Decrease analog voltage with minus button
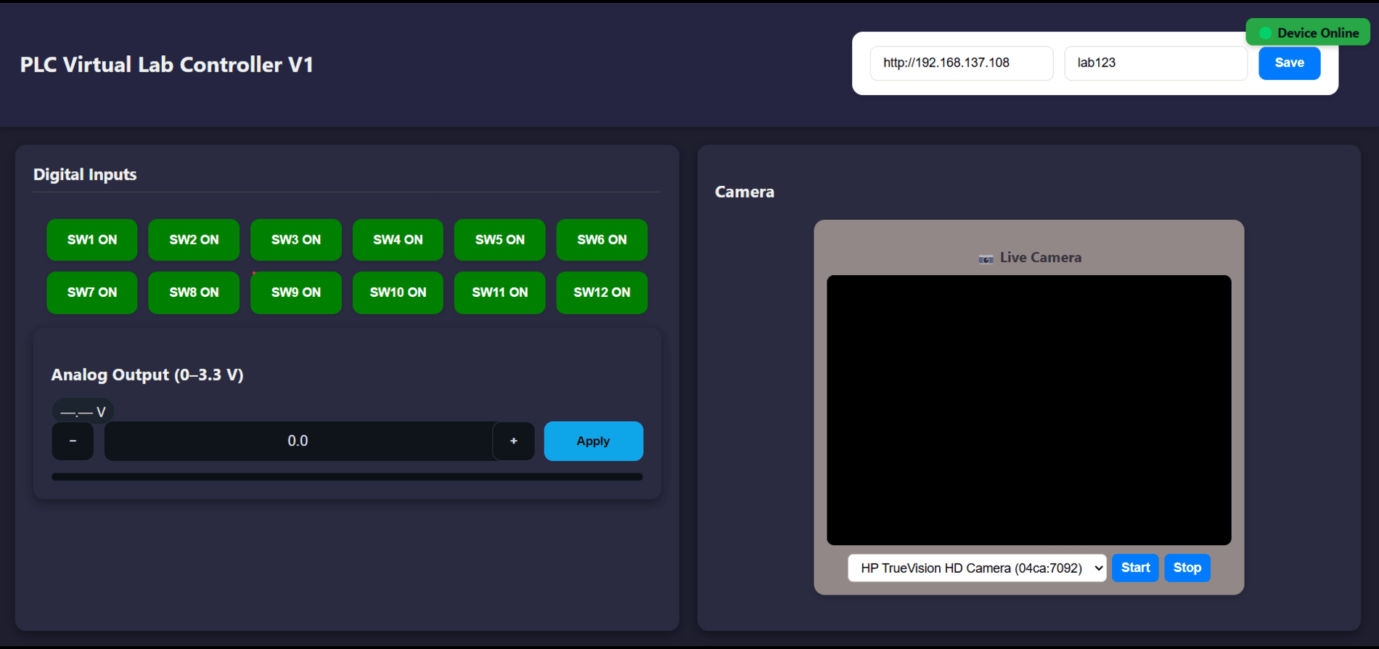The width and height of the screenshot is (1379, 649). click(73, 441)
